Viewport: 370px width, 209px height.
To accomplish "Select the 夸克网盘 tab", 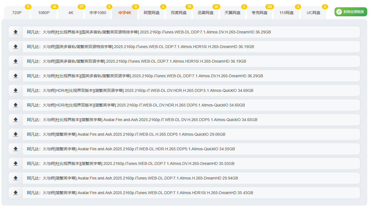I will click(x=259, y=13).
